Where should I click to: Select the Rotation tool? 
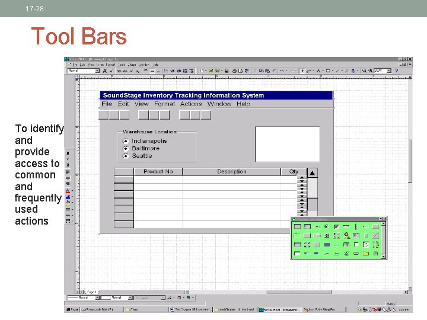353,71
